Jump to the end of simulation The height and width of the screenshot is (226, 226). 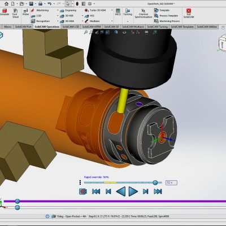(158, 192)
